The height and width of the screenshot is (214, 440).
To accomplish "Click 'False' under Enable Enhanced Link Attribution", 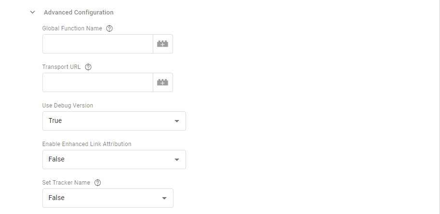I will pos(56,159).
